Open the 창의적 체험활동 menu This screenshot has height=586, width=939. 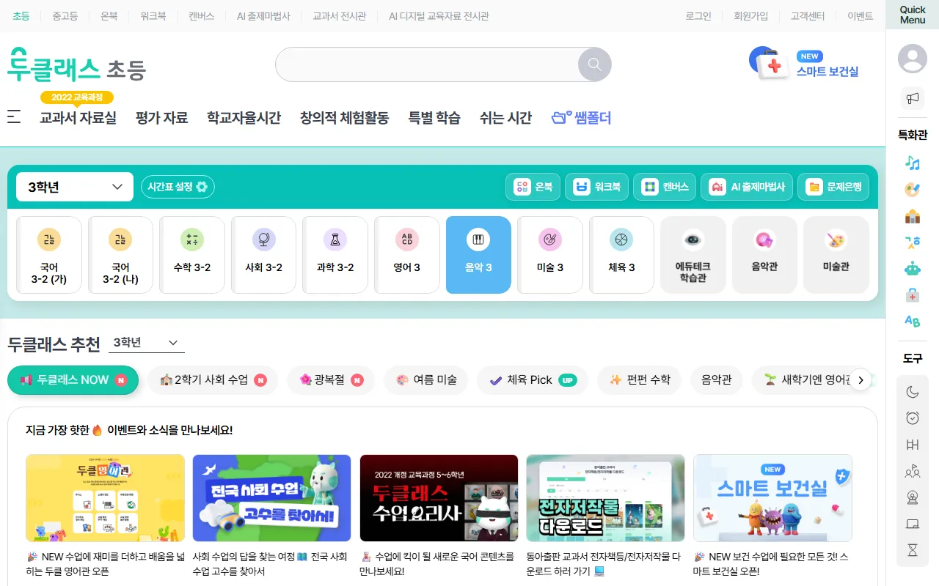(x=344, y=117)
